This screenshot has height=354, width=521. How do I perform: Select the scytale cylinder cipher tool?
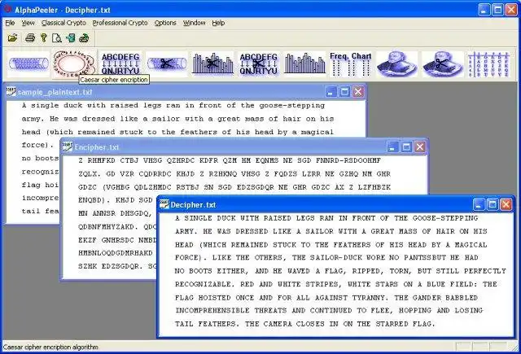28,63
